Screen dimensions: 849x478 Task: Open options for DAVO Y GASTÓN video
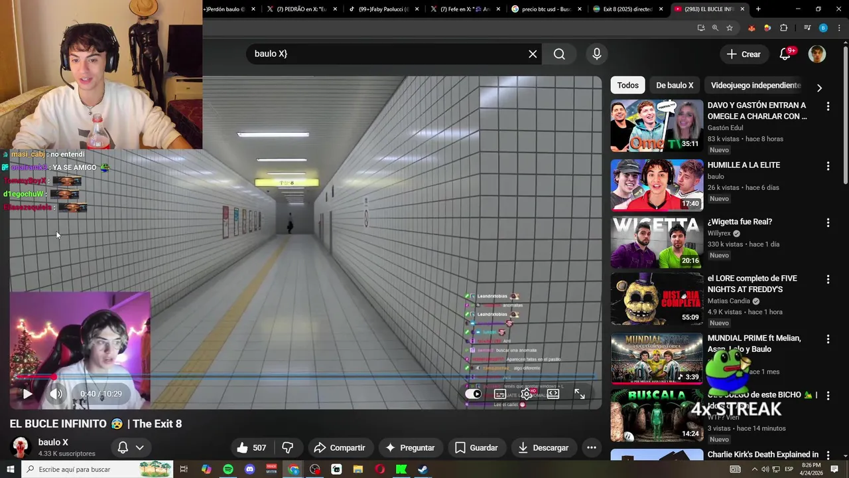(x=828, y=106)
